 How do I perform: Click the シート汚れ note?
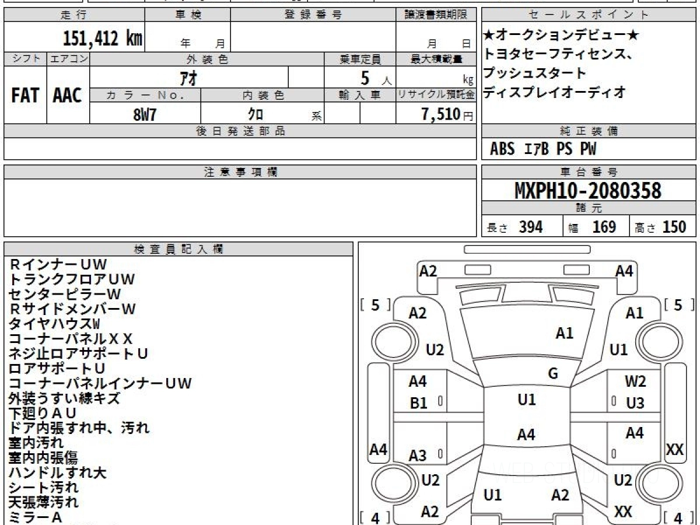(x=43, y=487)
